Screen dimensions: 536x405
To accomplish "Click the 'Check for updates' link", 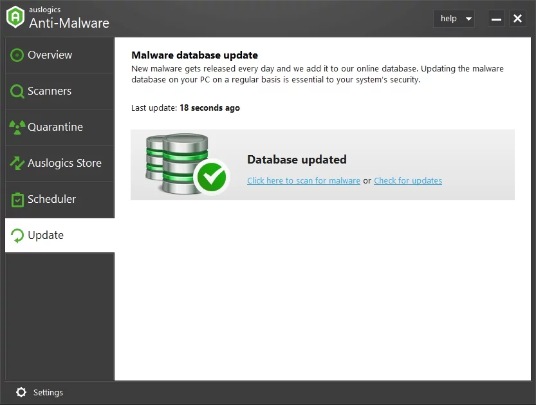I will coord(408,181).
